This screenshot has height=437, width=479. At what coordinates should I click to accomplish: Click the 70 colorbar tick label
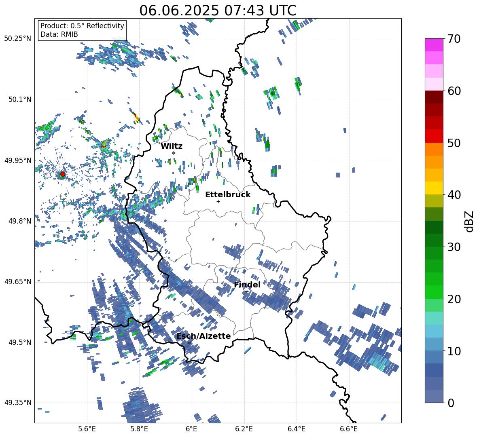[x=454, y=39]
